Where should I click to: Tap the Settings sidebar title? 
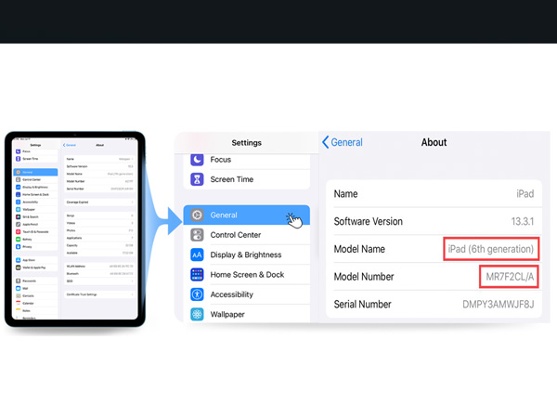click(x=247, y=142)
